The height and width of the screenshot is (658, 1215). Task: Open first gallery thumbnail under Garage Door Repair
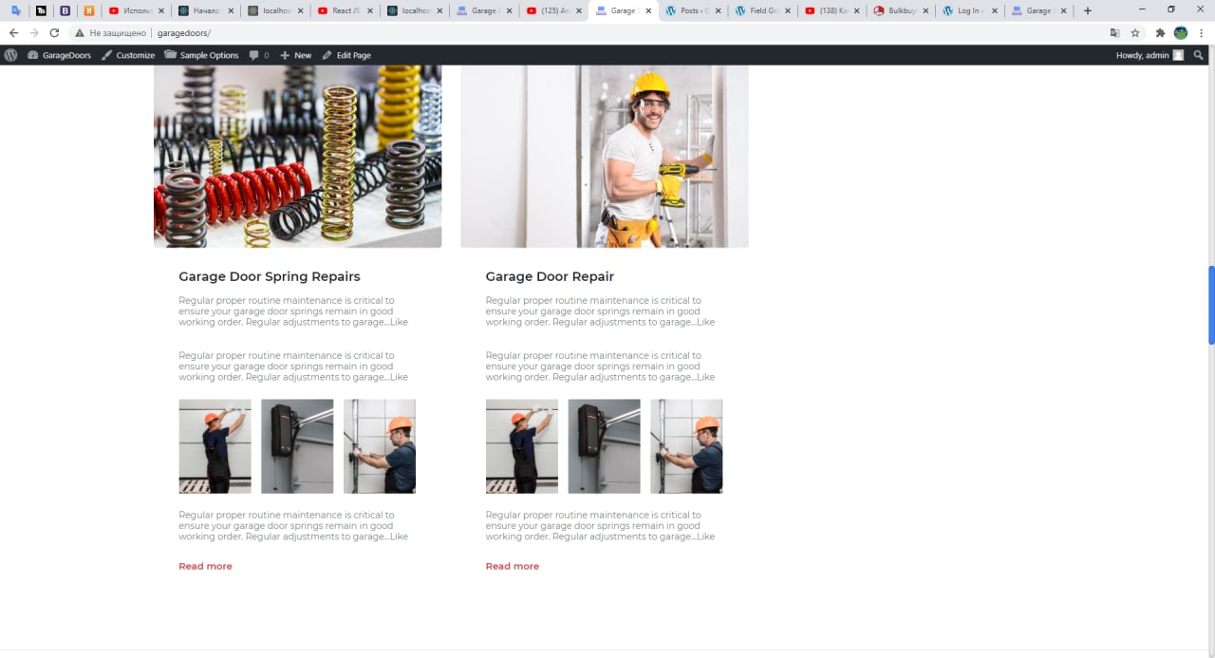tap(522, 446)
